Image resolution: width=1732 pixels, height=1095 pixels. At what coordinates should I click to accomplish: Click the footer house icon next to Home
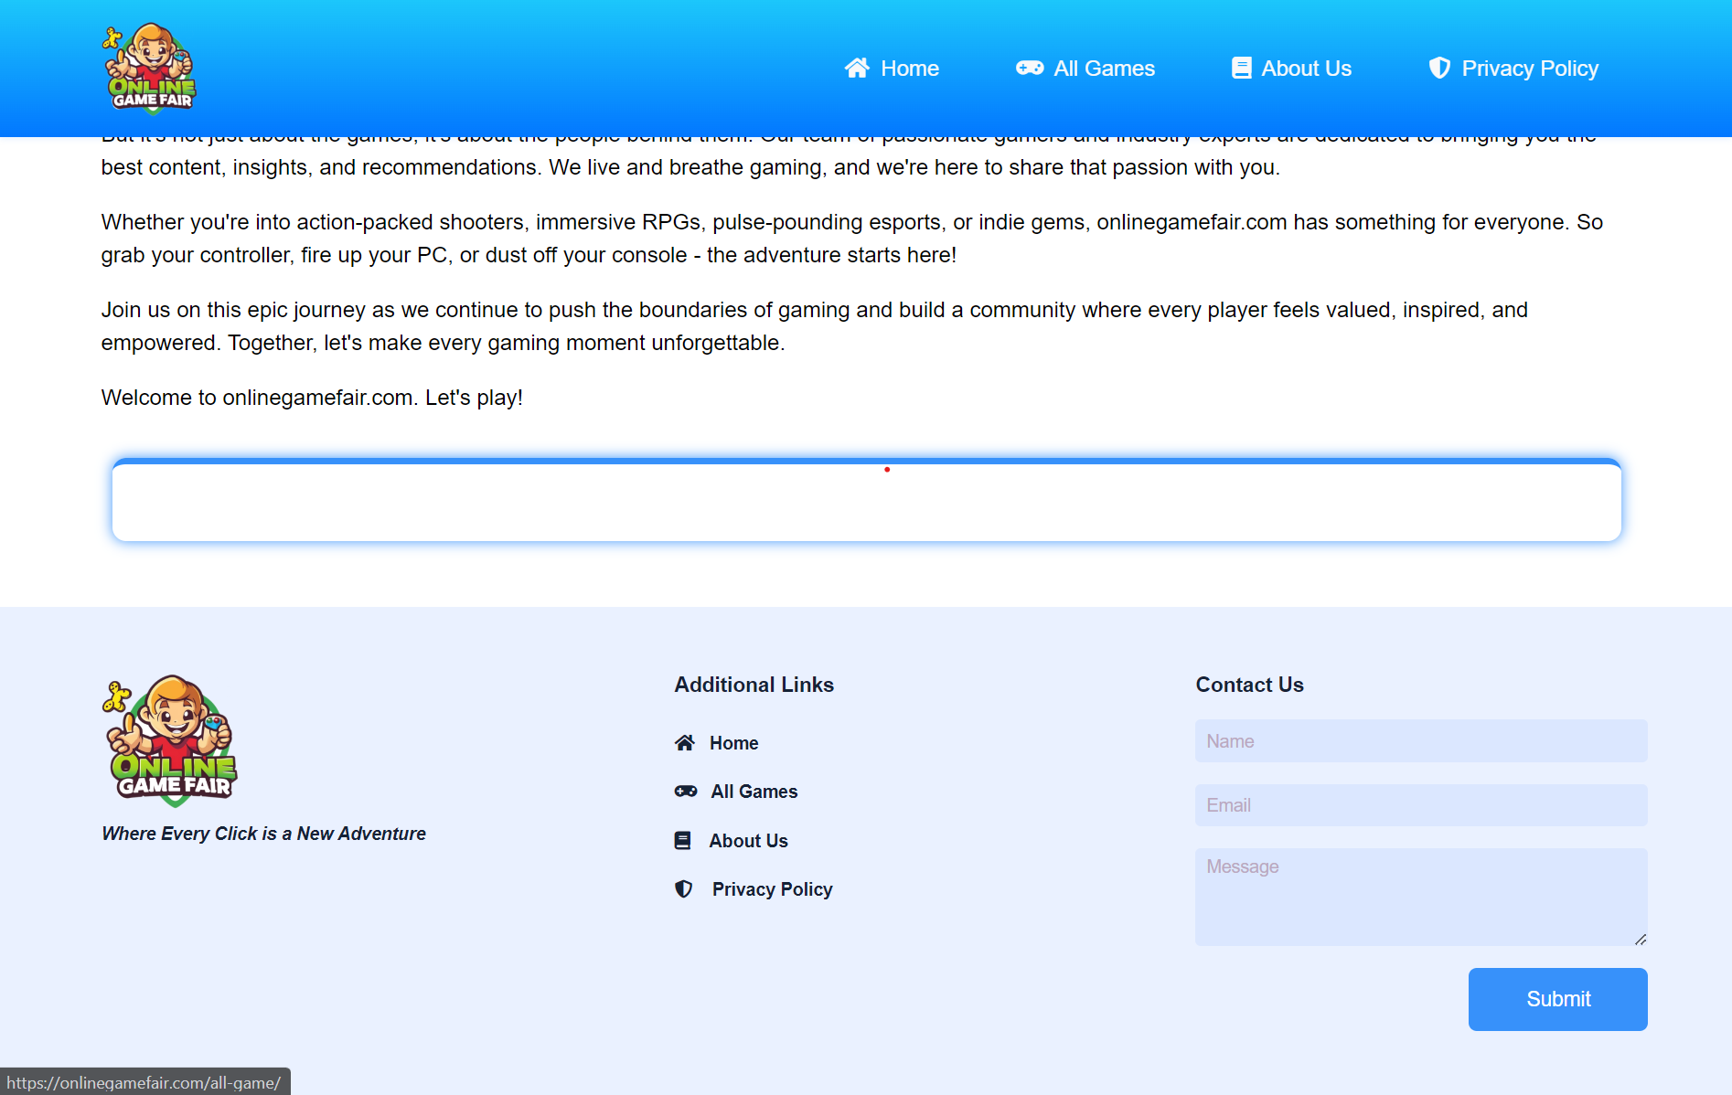(685, 743)
